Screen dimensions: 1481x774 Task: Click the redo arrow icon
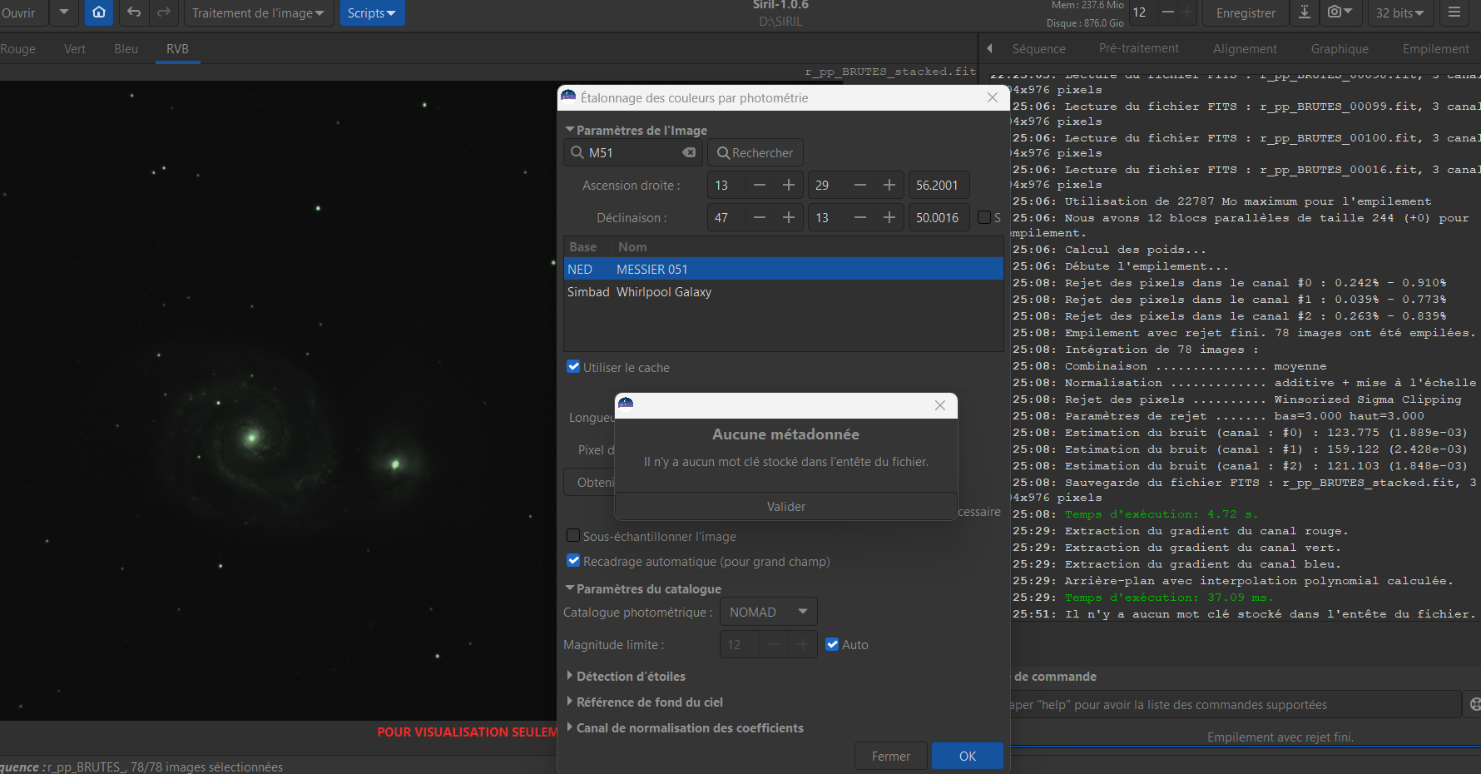[x=164, y=12]
